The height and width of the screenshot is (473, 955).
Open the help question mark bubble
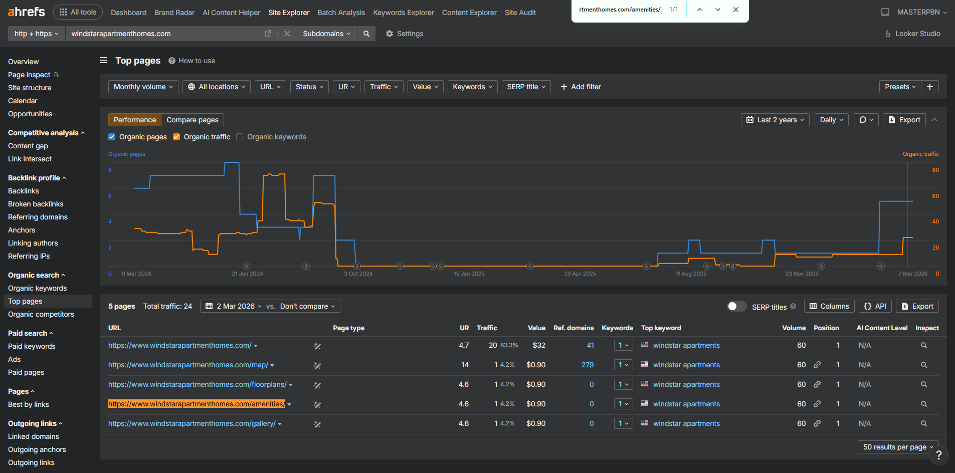[x=938, y=455]
